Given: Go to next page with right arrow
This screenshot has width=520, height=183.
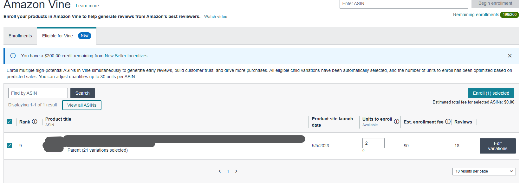Looking at the screenshot, I should click(236, 171).
